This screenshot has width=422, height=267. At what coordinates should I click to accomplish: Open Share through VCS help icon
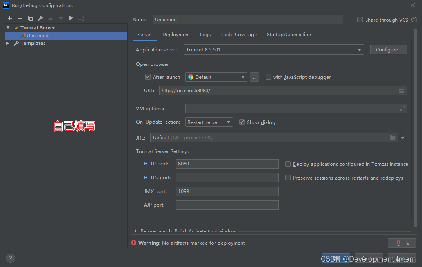[414, 20]
